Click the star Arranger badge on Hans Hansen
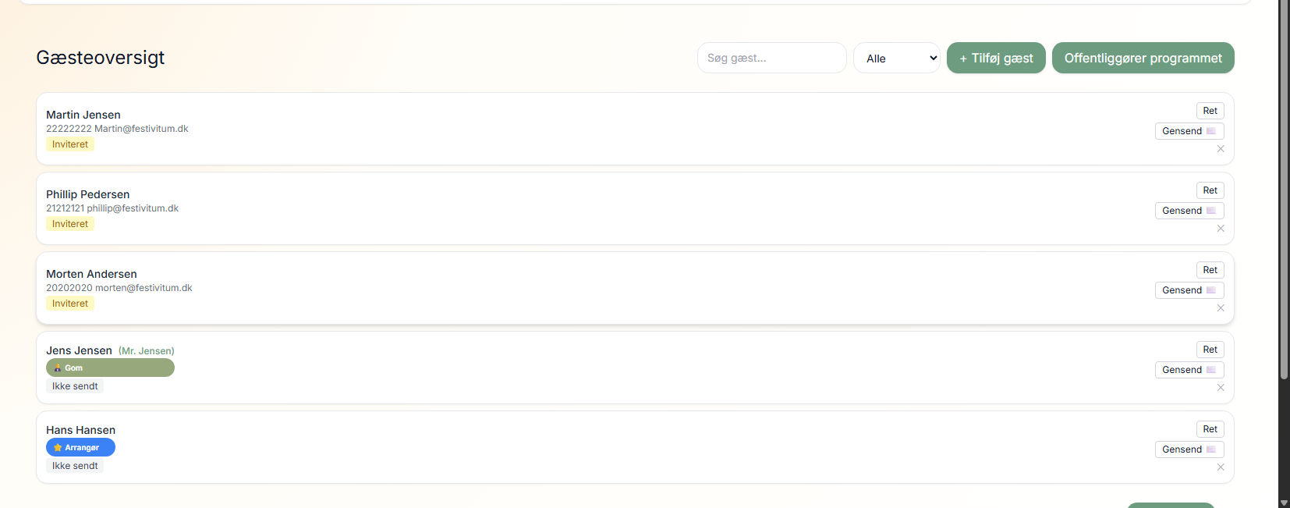 pyautogui.click(x=80, y=447)
